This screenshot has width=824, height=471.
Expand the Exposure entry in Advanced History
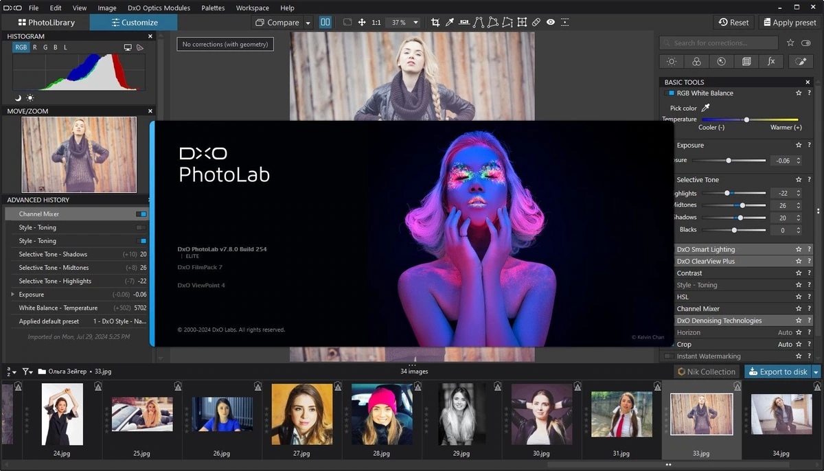(x=12, y=295)
